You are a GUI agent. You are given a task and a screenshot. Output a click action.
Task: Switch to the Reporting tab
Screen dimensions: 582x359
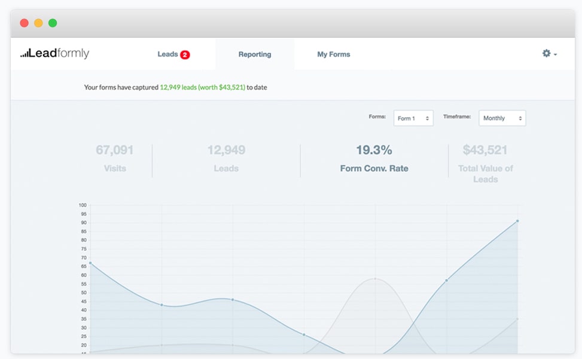pyautogui.click(x=255, y=54)
